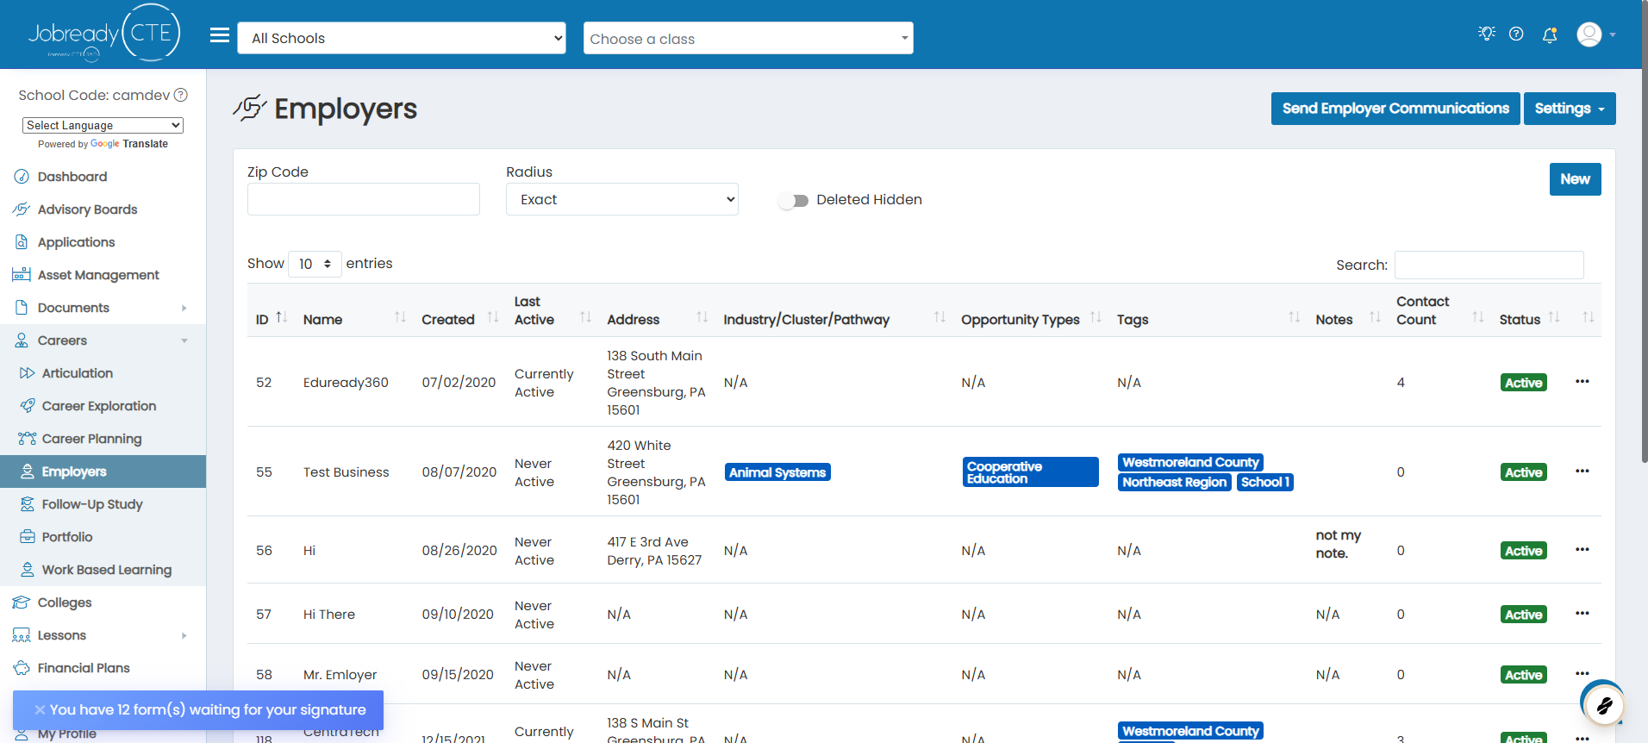Open the notifications bell
This screenshot has height=743, width=1648.
pyautogui.click(x=1550, y=34)
